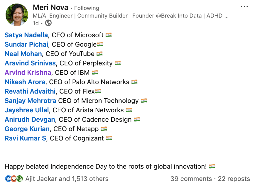Open reactions list by Ajit Jaokar and others
Screen dimensions: 257x193
tap(67, 179)
